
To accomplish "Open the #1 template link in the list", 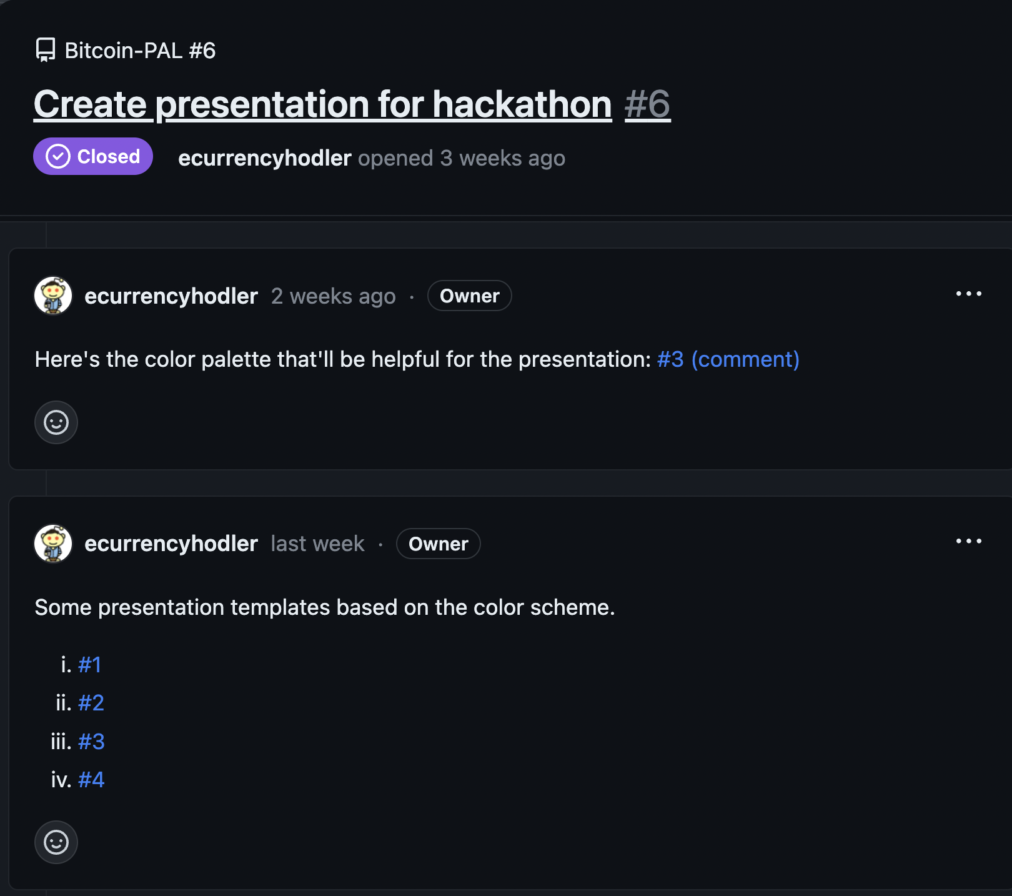I will tap(89, 665).
